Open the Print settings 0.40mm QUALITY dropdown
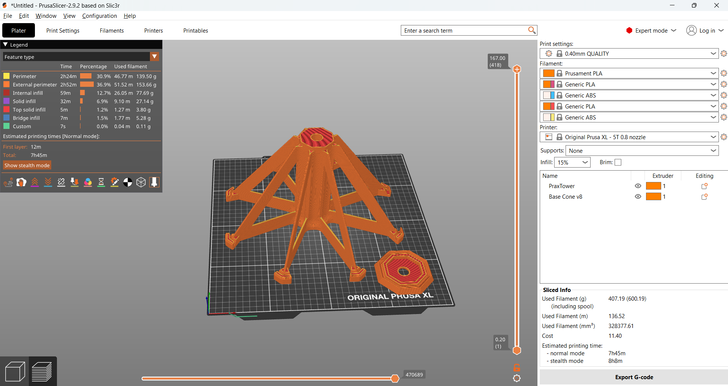Screen dimensions: 728x386 [x=629, y=54]
